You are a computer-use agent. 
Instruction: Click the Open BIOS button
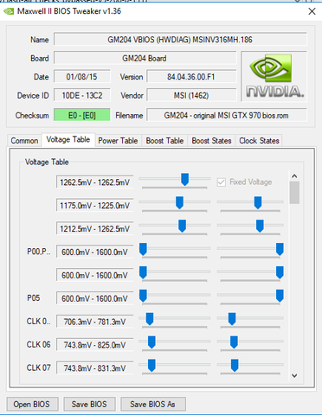pyautogui.click(x=32, y=405)
